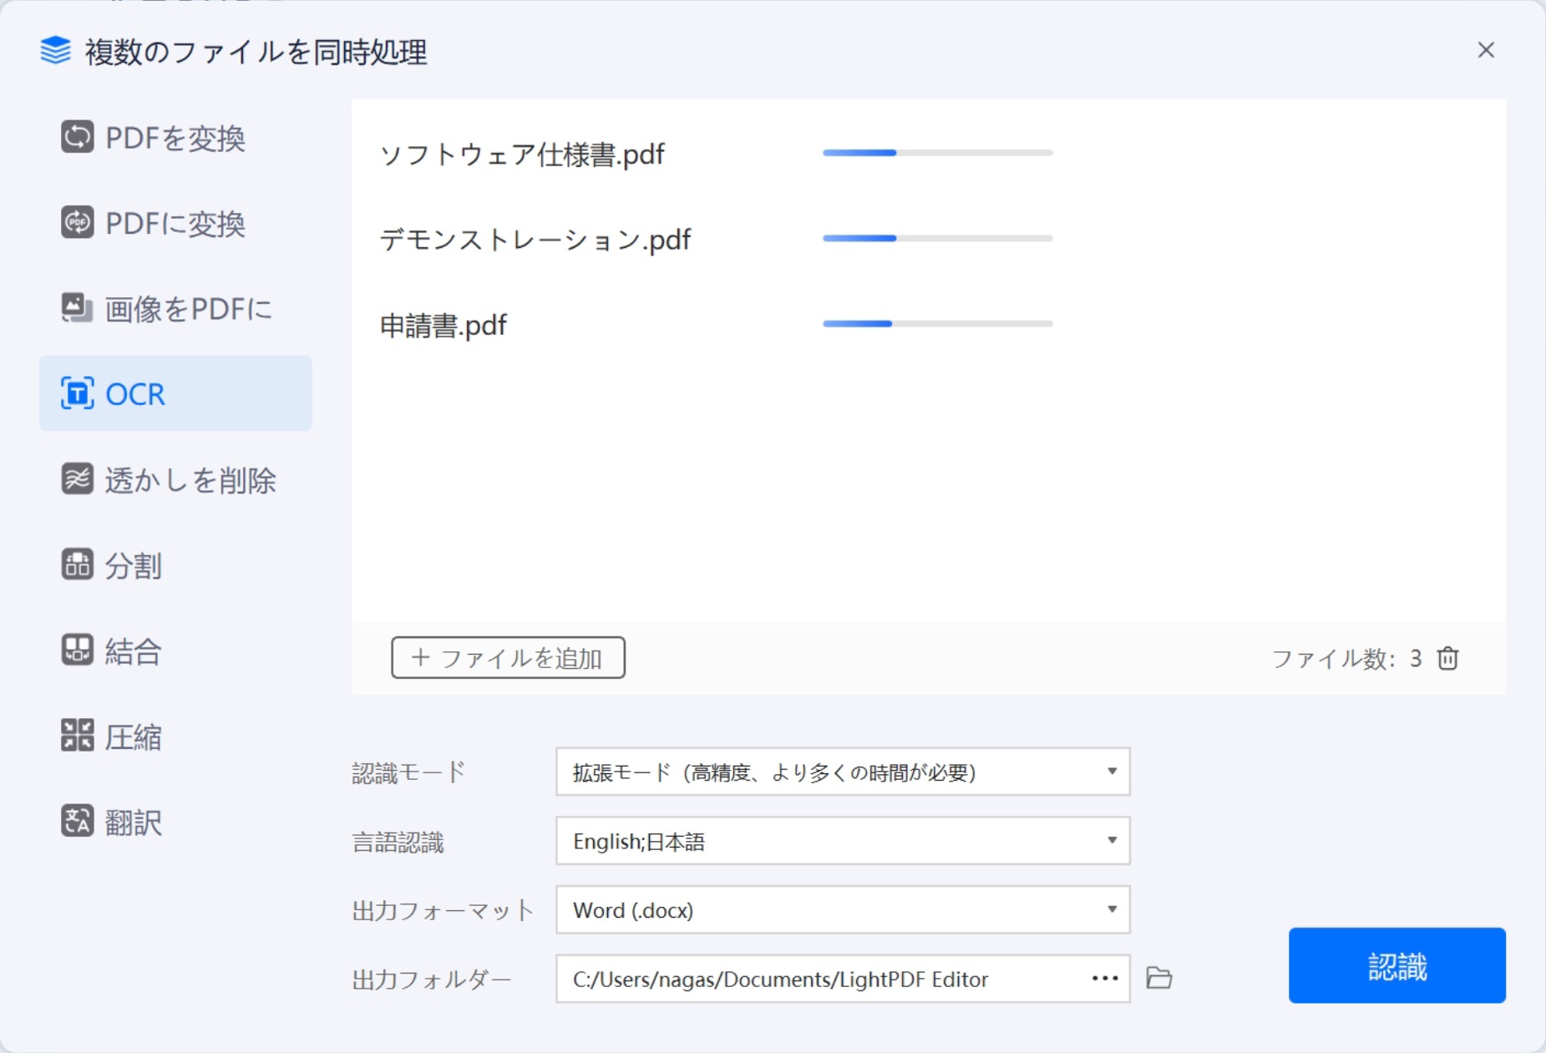The image size is (1546, 1053).
Task: Click the 圧縮 compress icon
Action: coord(77,736)
